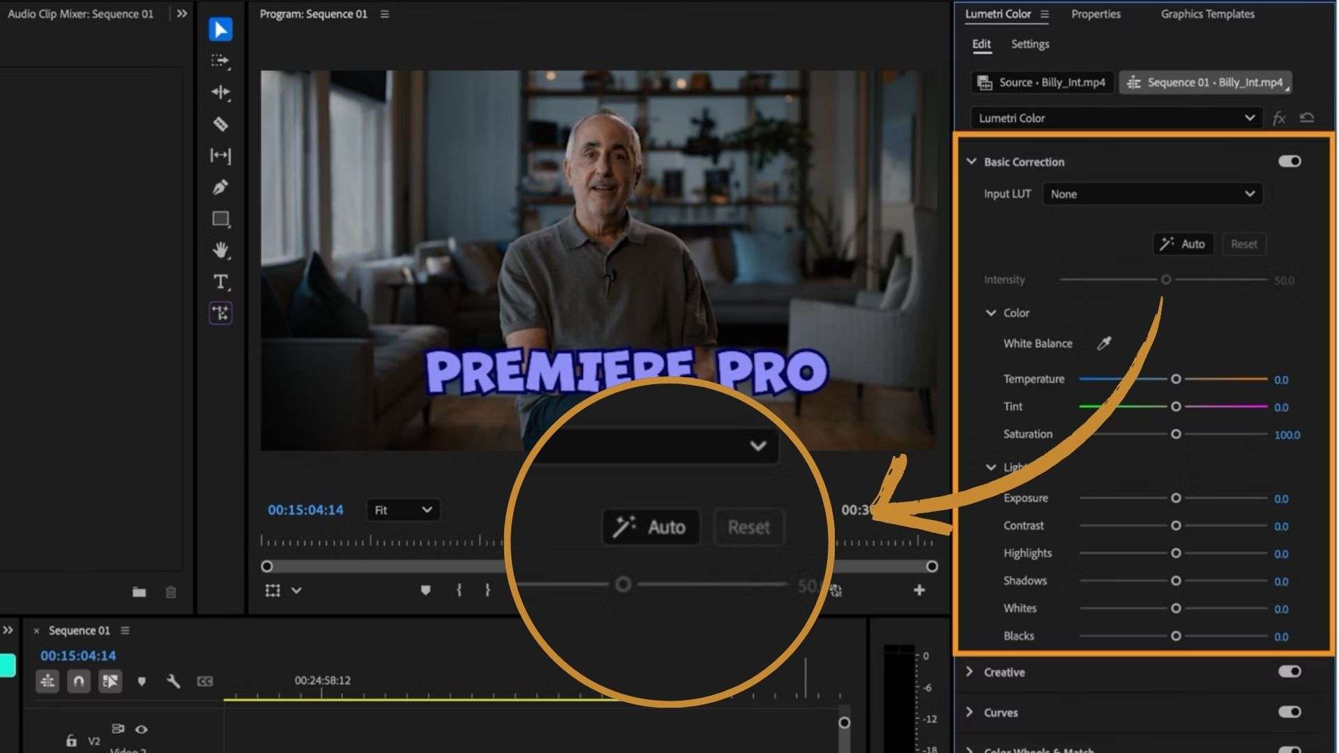
Task: Click the trash delete icon
Action: pos(171,592)
